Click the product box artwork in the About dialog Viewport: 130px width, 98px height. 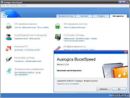pos(115,70)
